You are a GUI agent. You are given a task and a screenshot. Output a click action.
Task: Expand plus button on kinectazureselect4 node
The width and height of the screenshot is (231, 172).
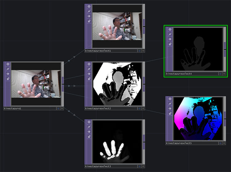(x=224, y=74)
